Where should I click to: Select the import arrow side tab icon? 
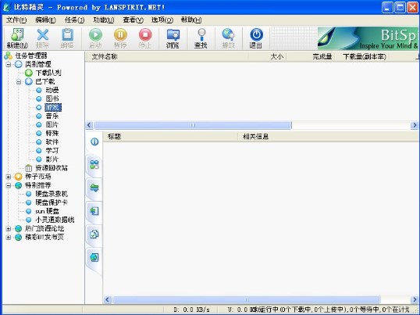click(94, 211)
